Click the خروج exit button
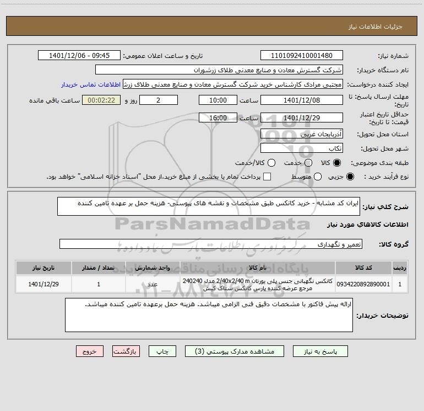 (x=90, y=351)
